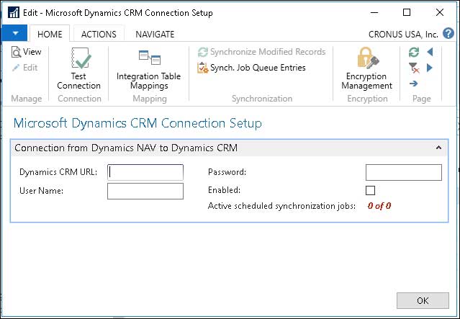Image resolution: width=460 pixels, height=319 pixels.
Task: Go to previous record arrow
Action: [430, 53]
